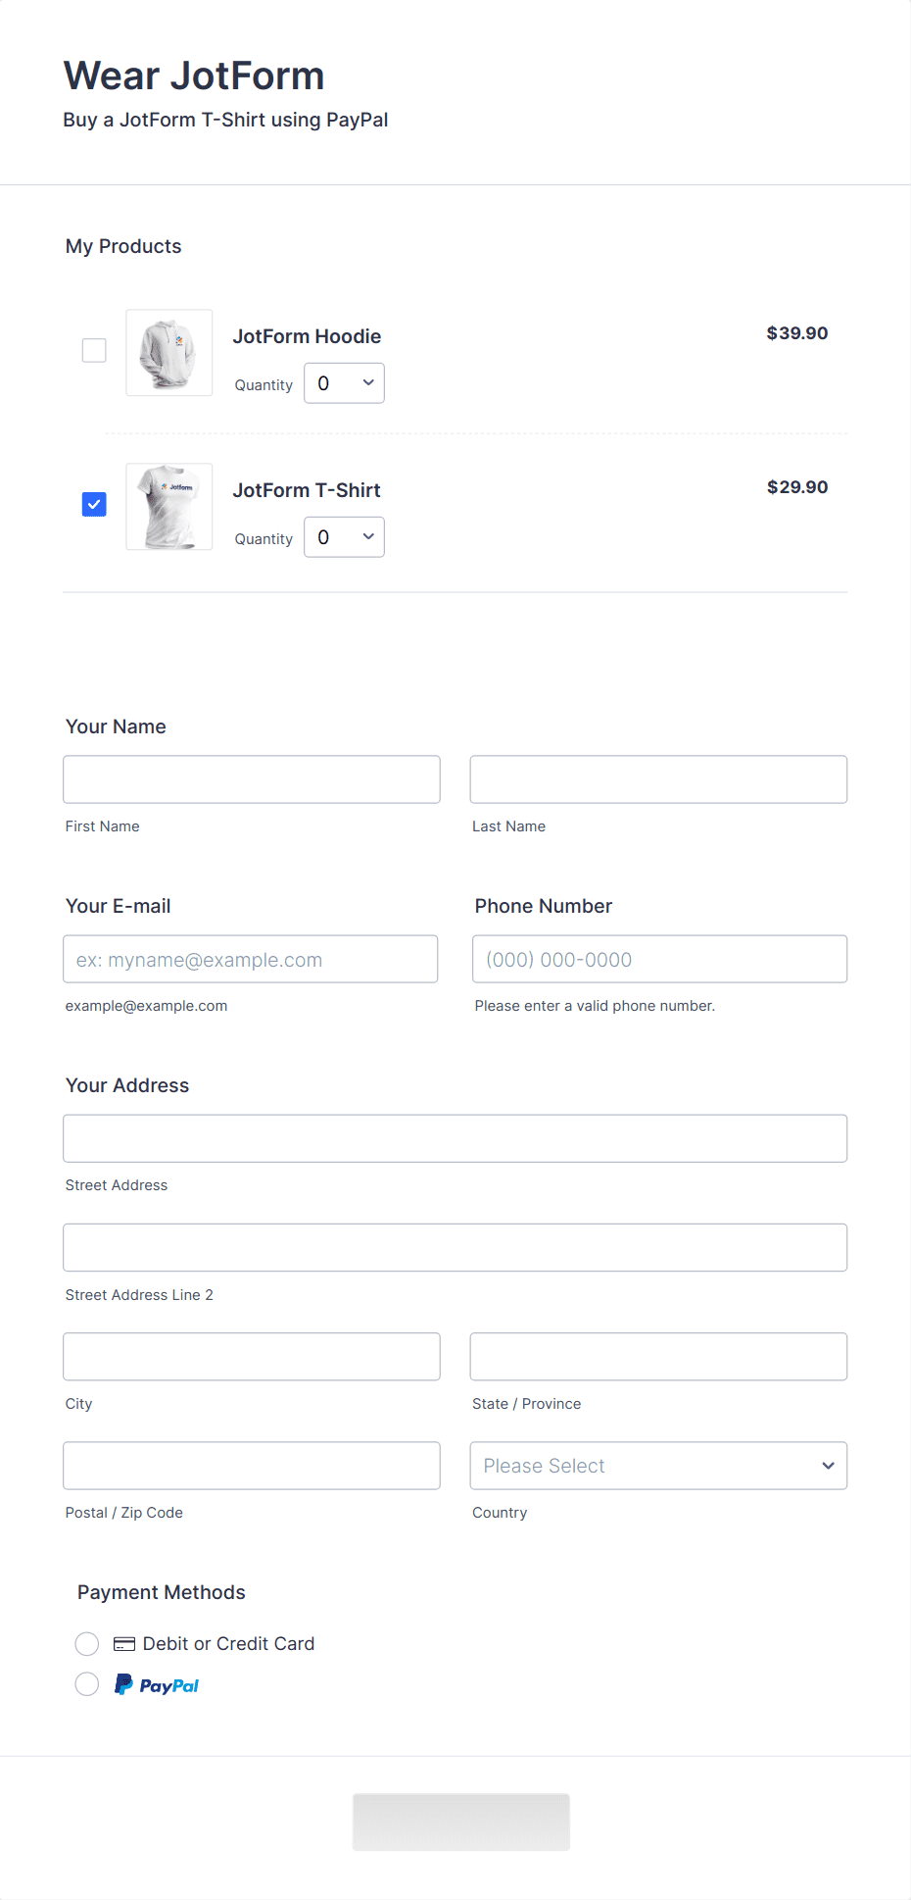Uncheck the JotForm T-Shirt checkbox

point(94,504)
